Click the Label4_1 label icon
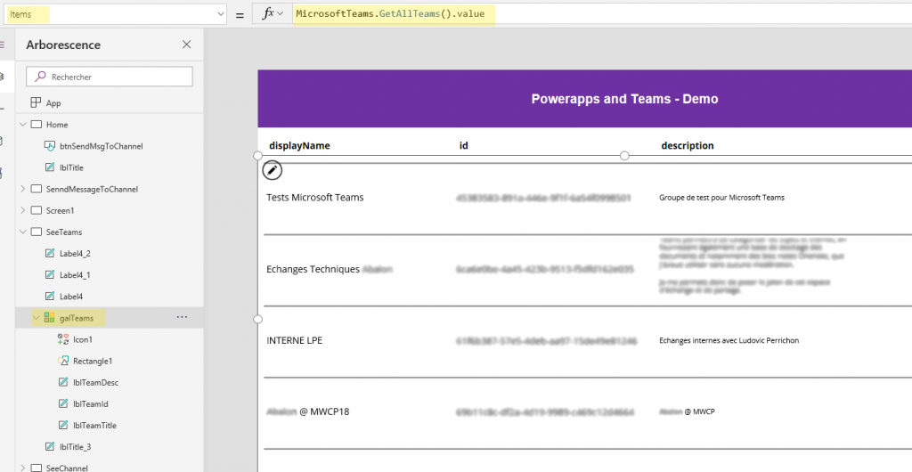The height and width of the screenshot is (472, 912). [x=50, y=275]
